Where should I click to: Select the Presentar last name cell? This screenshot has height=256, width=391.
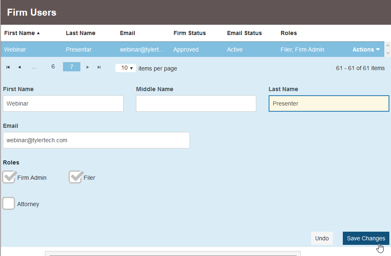[79, 49]
